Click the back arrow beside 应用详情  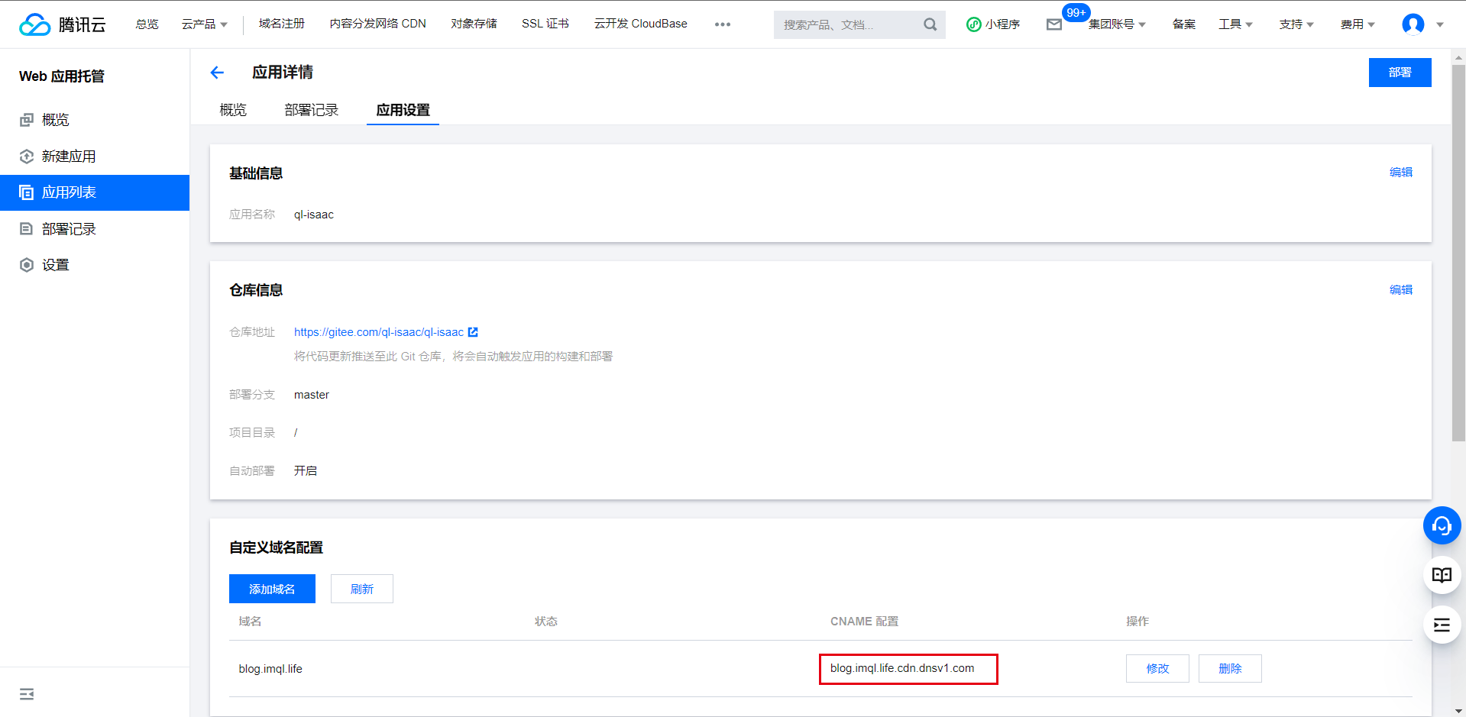click(x=217, y=73)
